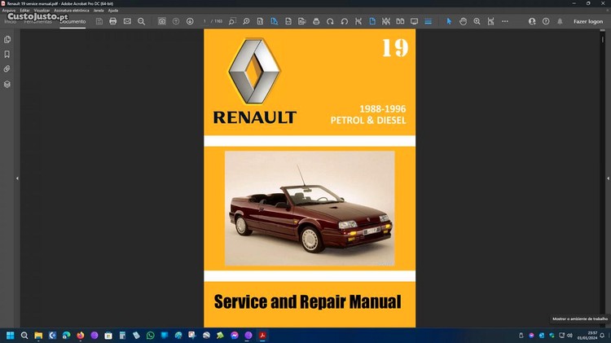Open the Bookmarks panel in left sidebar

coord(7,55)
